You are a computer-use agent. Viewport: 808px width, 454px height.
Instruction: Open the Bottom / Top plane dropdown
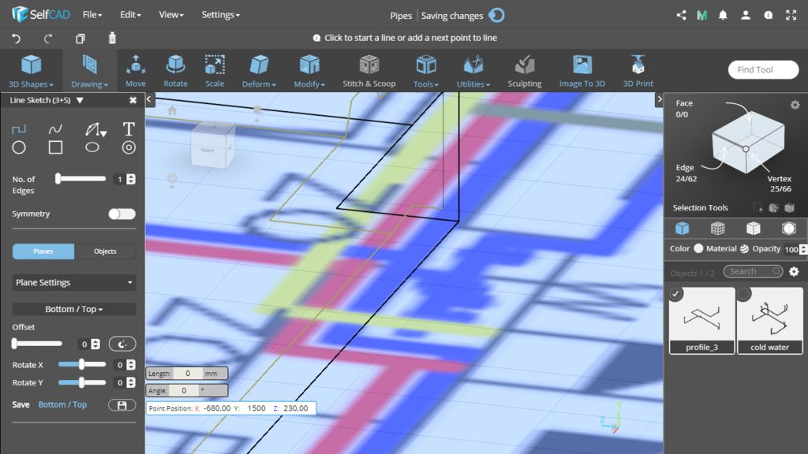coord(74,309)
